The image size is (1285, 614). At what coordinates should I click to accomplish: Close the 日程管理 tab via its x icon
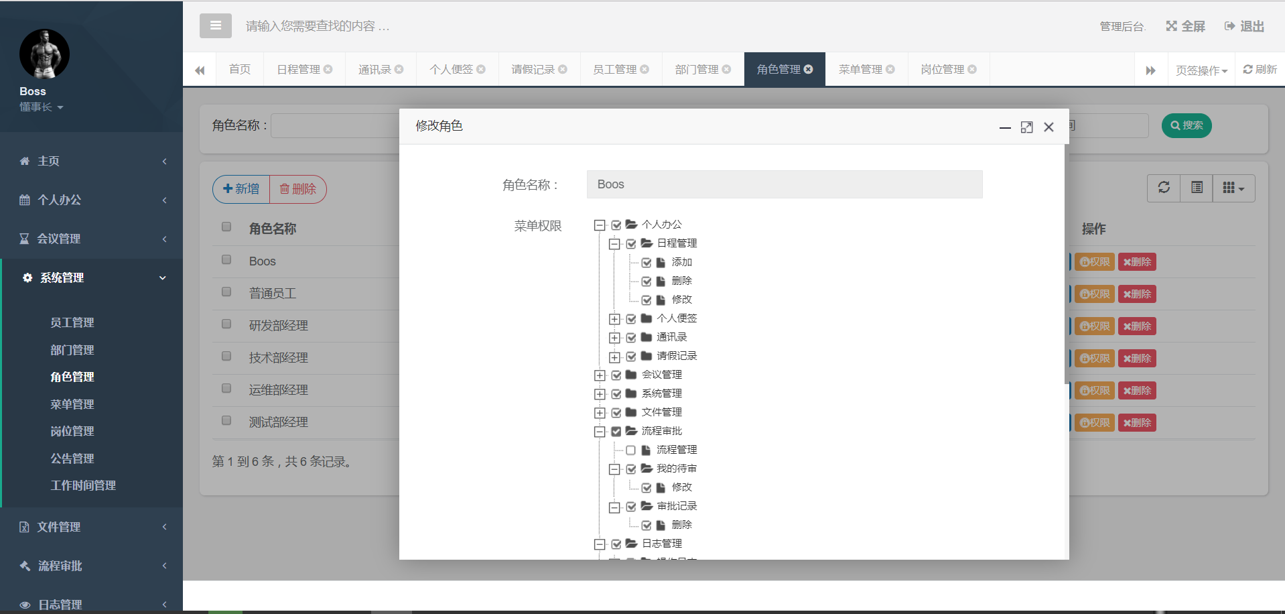328,69
